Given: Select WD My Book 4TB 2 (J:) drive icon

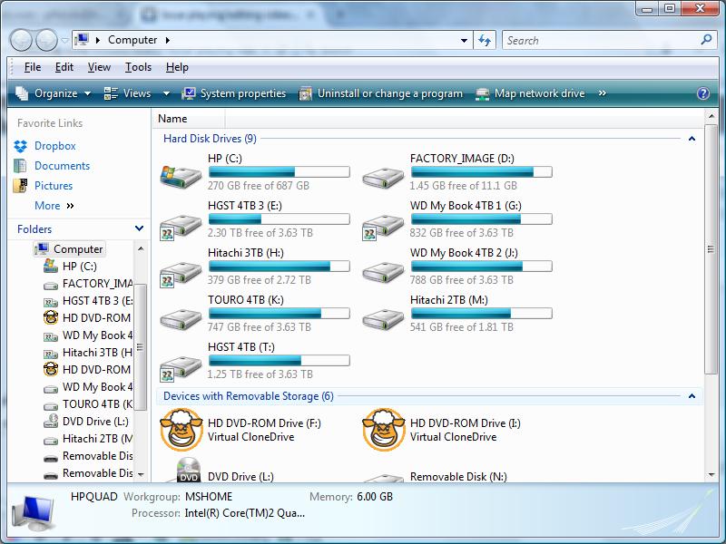Looking at the screenshot, I should pos(383,272).
